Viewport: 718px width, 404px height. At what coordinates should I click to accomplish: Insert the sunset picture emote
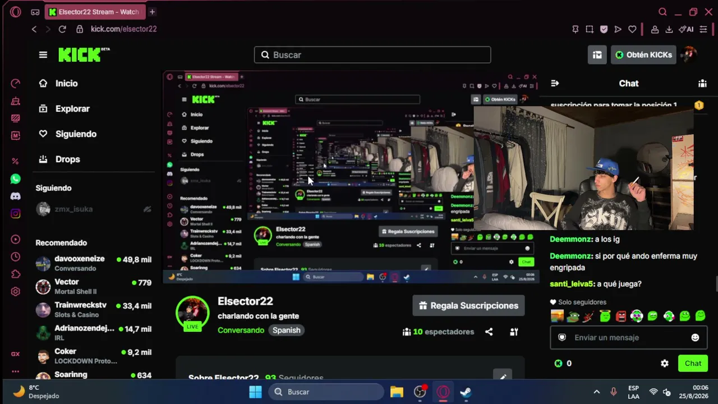coord(557,316)
